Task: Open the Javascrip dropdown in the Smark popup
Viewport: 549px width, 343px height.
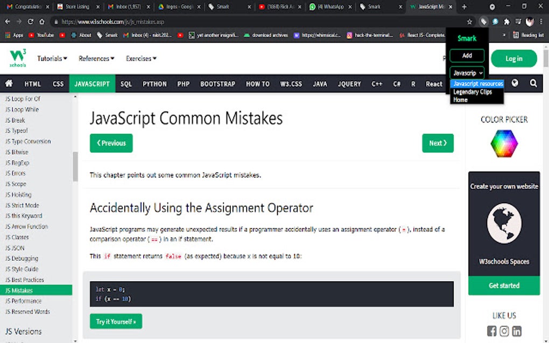Action: 466,72
